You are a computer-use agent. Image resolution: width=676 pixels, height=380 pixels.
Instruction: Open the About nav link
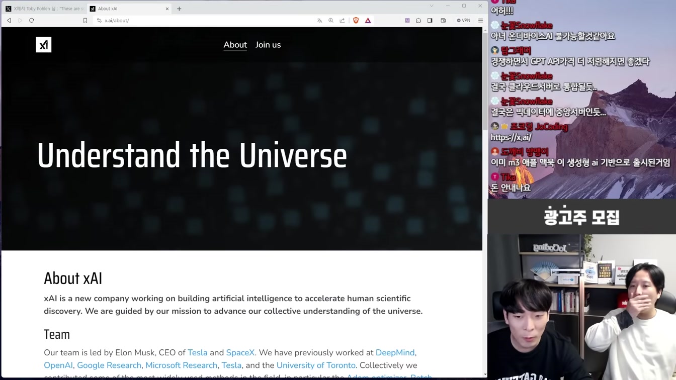[x=235, y=45]
